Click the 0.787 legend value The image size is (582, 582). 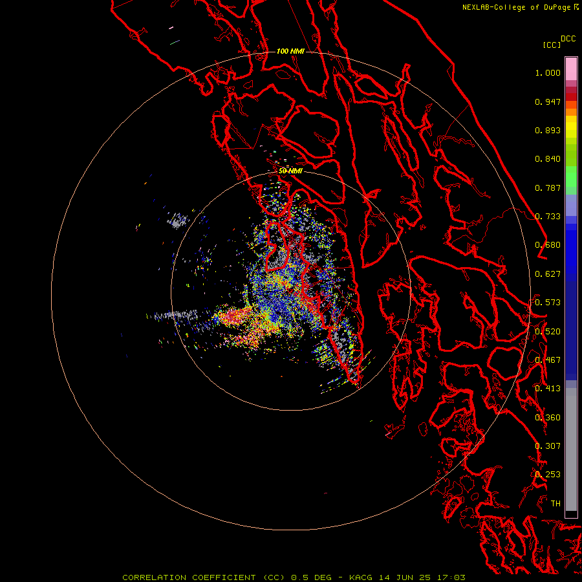click(x=548, y=188)
